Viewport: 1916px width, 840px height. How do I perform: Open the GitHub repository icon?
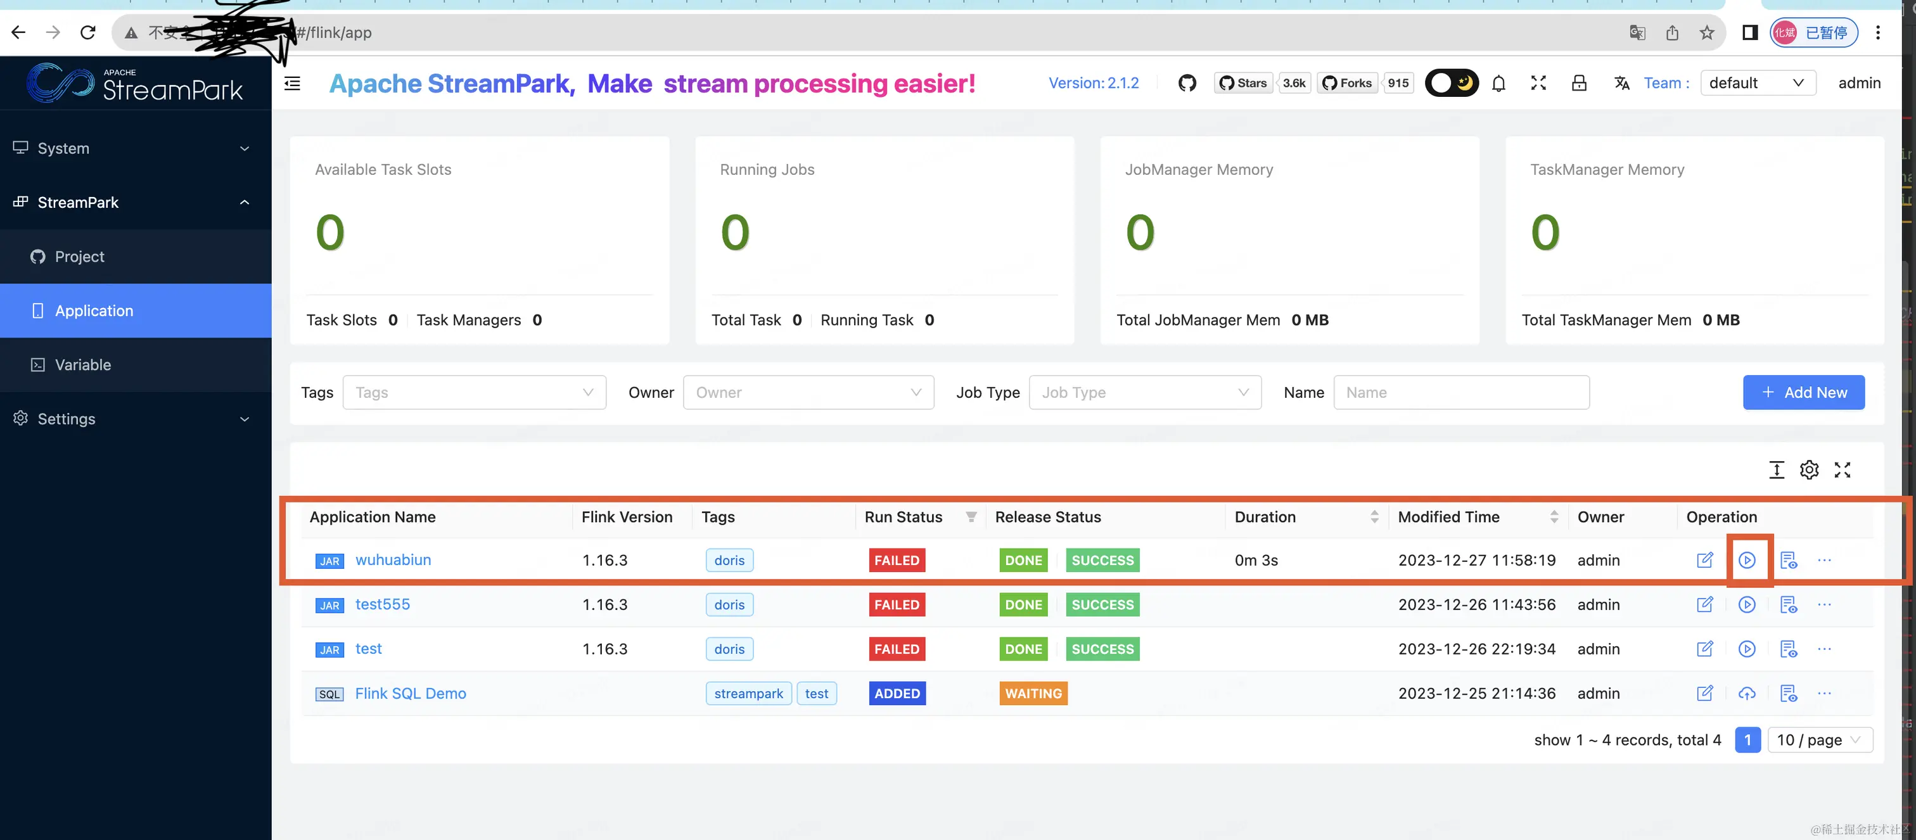pyautogui.click(x=1187, y=83)
